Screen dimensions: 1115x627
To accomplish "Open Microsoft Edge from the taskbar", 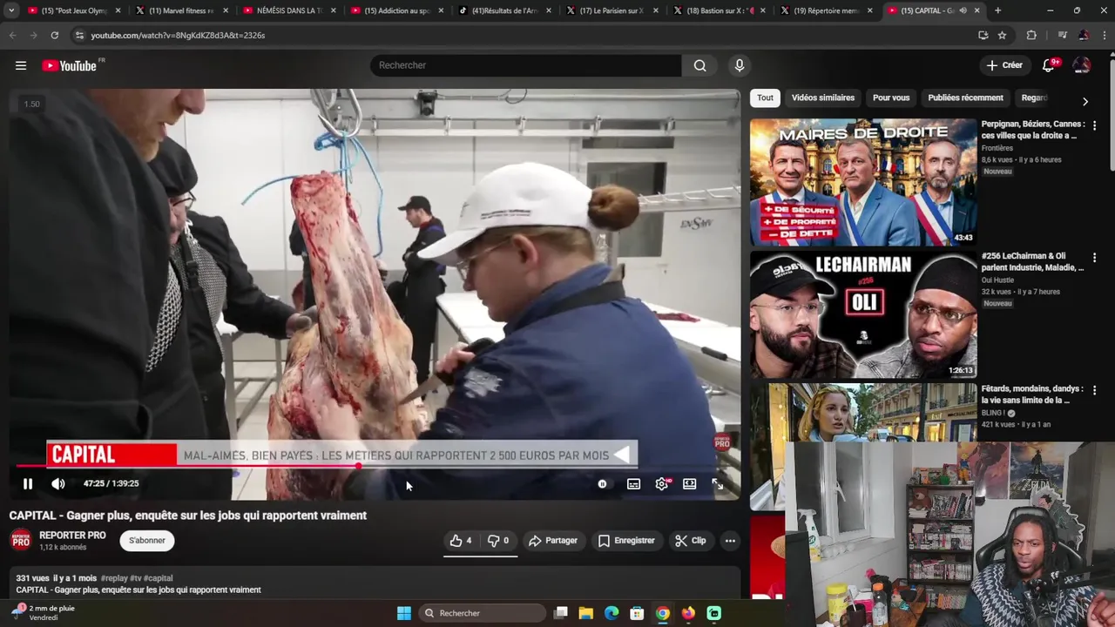I will click(612, 613).
